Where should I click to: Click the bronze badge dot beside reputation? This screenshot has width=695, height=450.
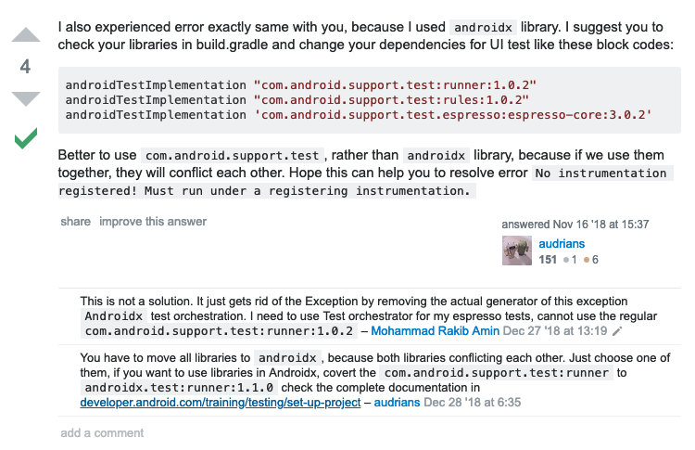tap(585, 261)
